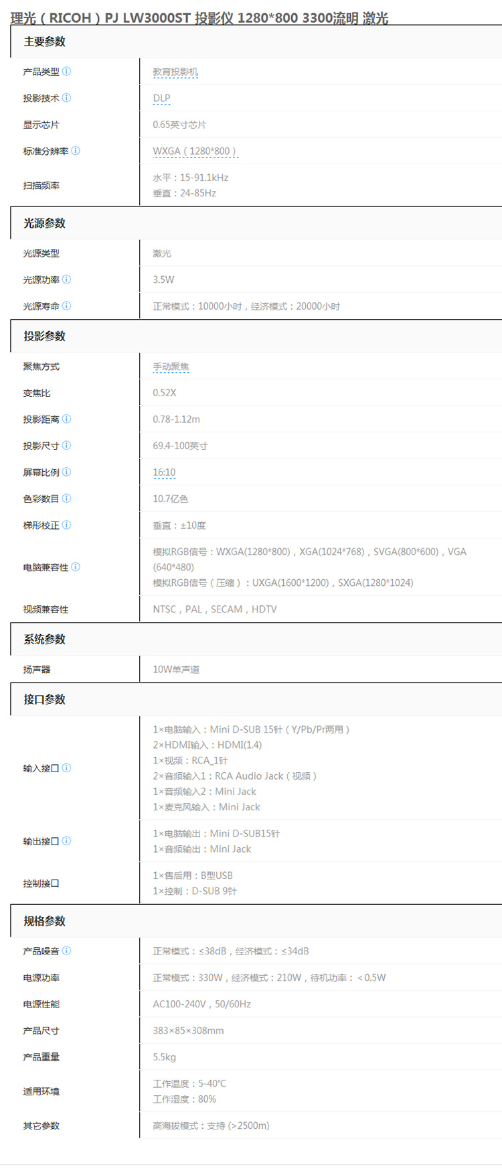The height and width of the screenshot is (1169, 502).
Task: Open the 教育投影机 link
Action: pyautogui.click(x=175, y=72)
